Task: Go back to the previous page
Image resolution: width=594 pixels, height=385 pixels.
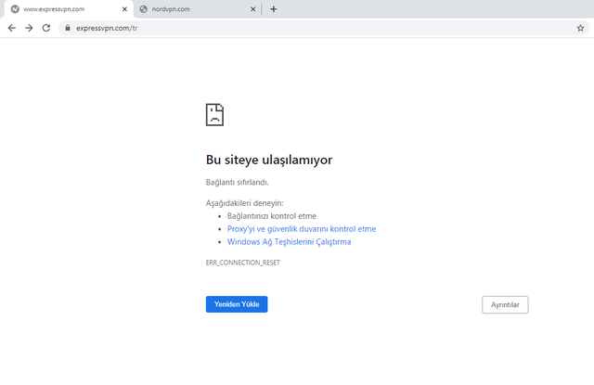Action: (12, 28)
